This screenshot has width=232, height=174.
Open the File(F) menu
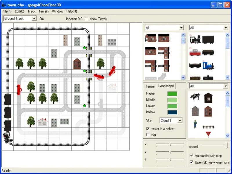[x=7, y=11]
